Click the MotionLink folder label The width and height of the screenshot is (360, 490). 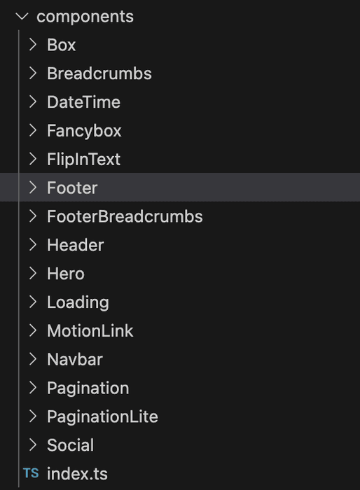click(x=90, y=330)
